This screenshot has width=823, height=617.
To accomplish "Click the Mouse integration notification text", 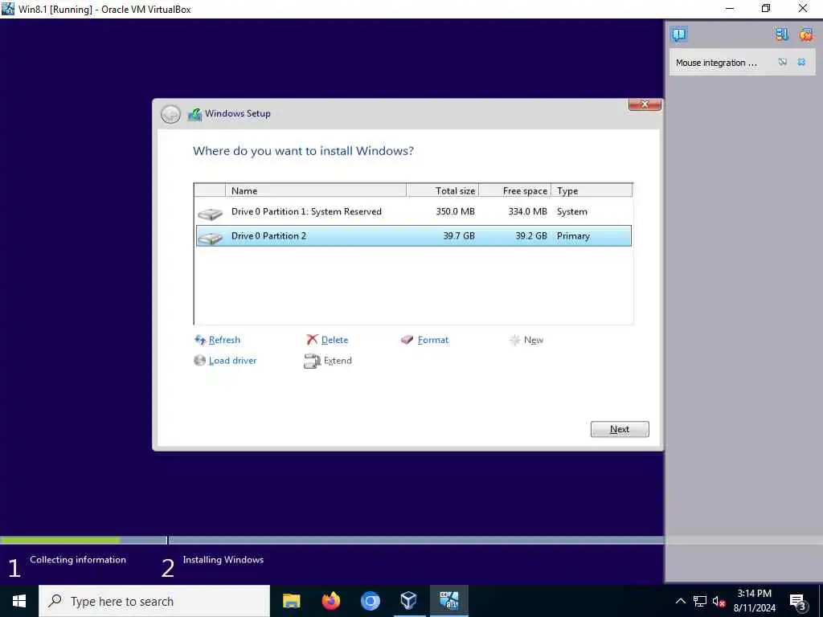I will [x=716, y=63].
